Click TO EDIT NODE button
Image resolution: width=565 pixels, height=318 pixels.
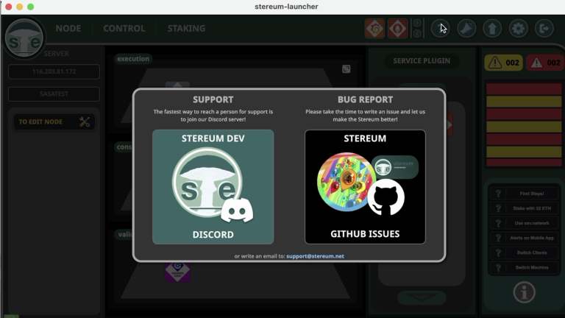pos(54,122)
